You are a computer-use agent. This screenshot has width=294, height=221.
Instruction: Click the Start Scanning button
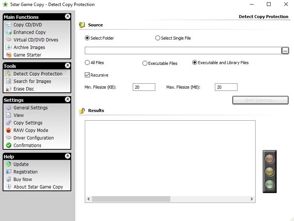260,100
